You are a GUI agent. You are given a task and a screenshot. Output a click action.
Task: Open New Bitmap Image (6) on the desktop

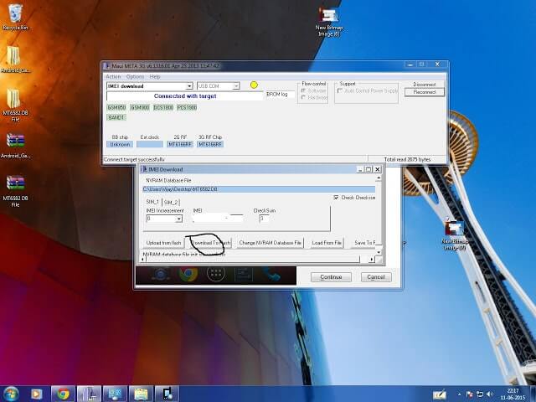[329, 21]
